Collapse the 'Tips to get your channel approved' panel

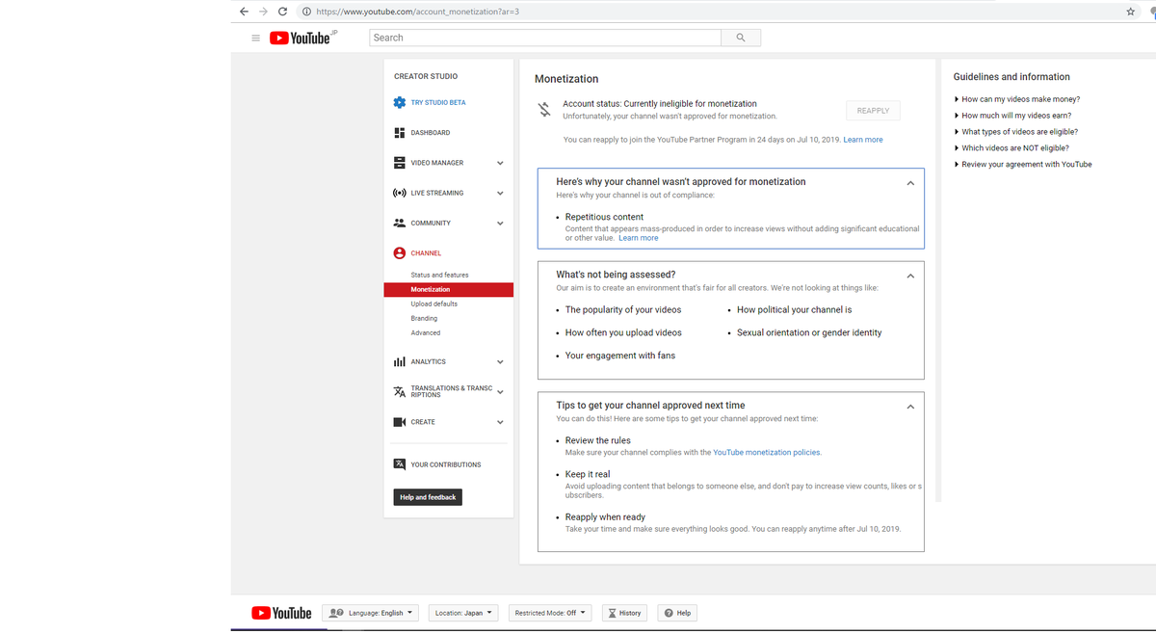(910, 407)
